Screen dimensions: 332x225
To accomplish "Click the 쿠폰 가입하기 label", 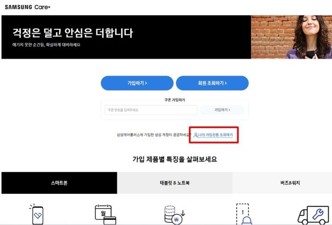I will tap(175, 100).
